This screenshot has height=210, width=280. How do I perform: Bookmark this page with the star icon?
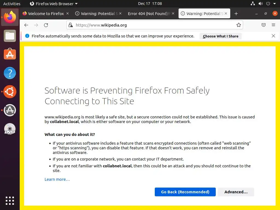click(239, 25)
